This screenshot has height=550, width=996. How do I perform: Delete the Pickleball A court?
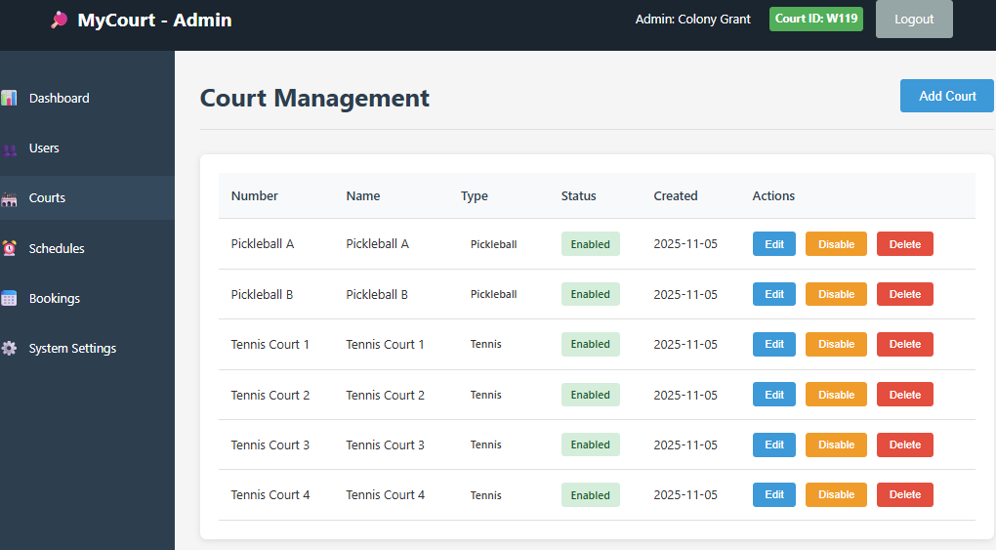905,244
